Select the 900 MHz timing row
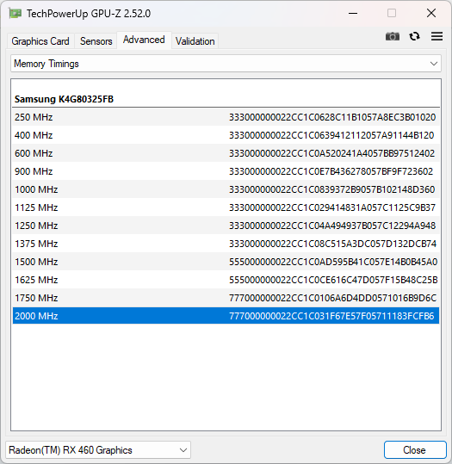The image size is (452, 464). pyautogui.click(x=226, y=171)
